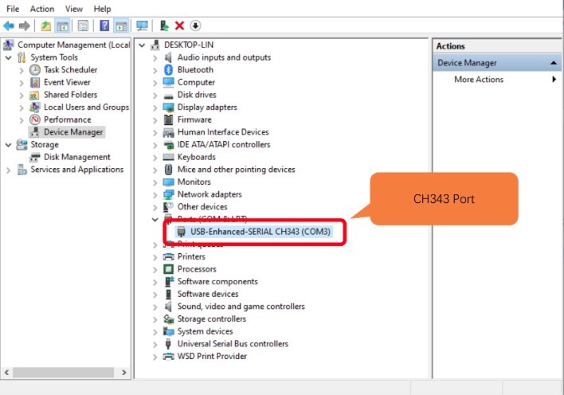Click the Back arrow toolbar icon
The height and width of the screenshot is (395, 564).
(x=9, y=26)
